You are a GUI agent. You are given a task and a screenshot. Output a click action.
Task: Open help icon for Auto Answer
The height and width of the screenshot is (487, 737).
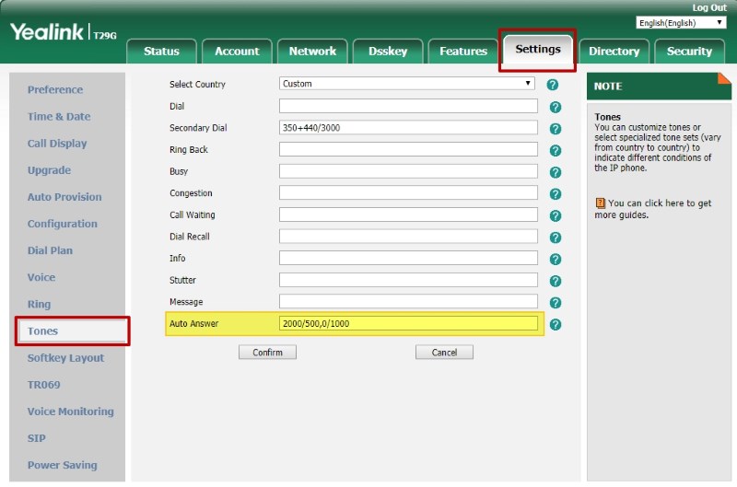click(x=556, y=324)
